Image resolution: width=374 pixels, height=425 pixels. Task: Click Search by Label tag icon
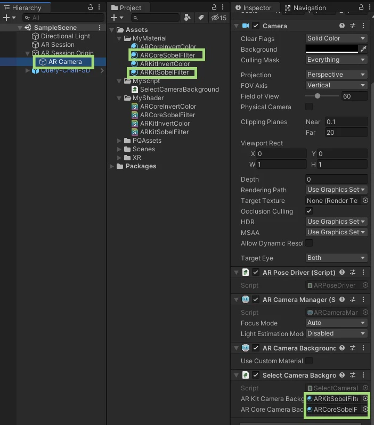201,18
